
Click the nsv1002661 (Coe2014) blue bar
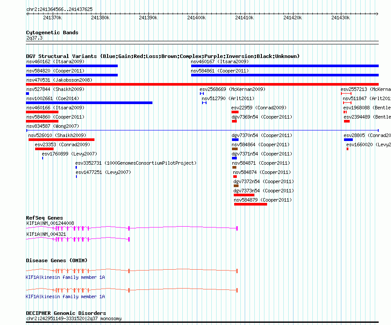(x=89, y=103)
